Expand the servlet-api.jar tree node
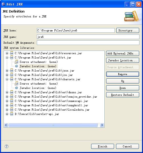143x153 pixels. coord(7,114)
